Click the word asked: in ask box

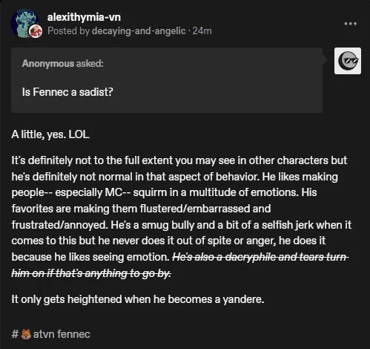[90, 64]
